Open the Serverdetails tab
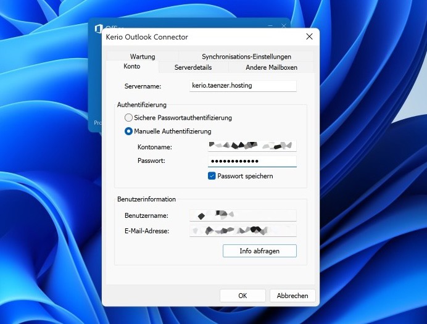 pyautogui.click(x=193, y=67)
